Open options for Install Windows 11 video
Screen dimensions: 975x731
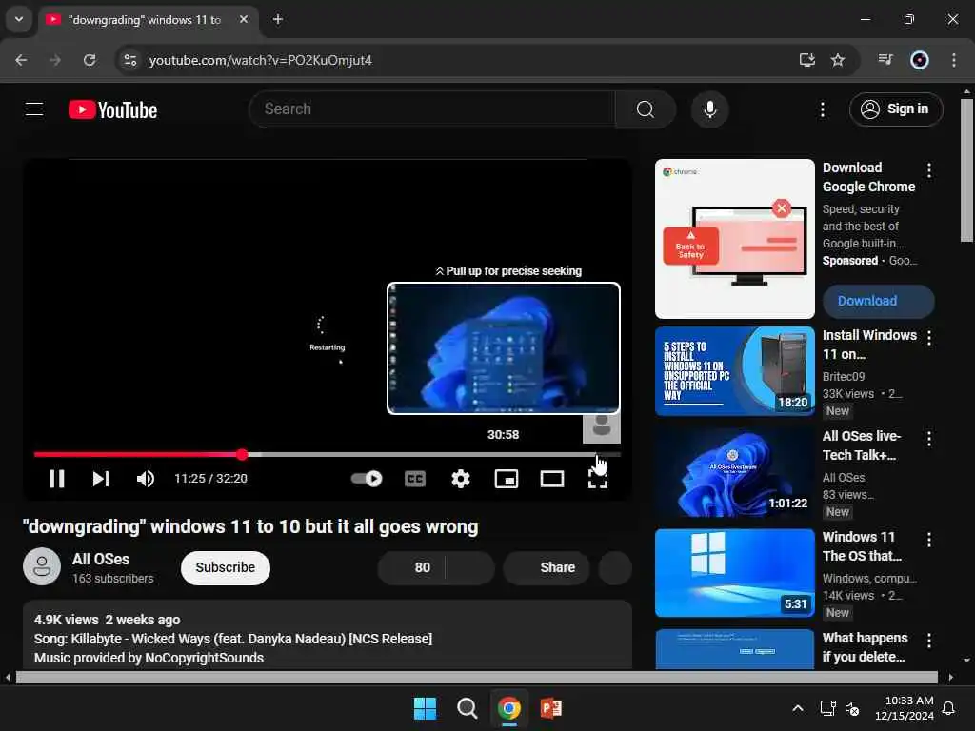tap(929, 338)
